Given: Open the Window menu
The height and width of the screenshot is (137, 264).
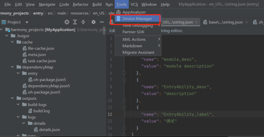Looking at the screenshot, I should 149,4.
